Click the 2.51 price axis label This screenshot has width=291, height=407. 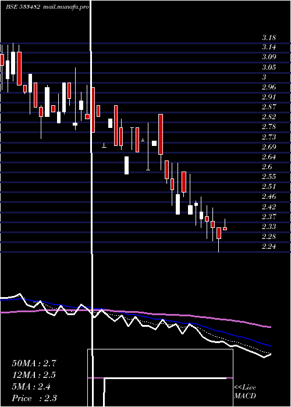coord(269,187)
